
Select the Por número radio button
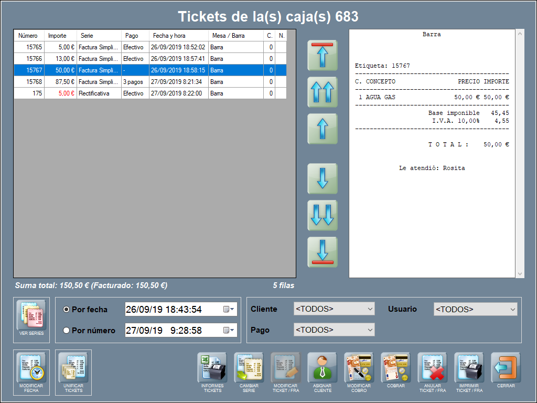[67, 331]
